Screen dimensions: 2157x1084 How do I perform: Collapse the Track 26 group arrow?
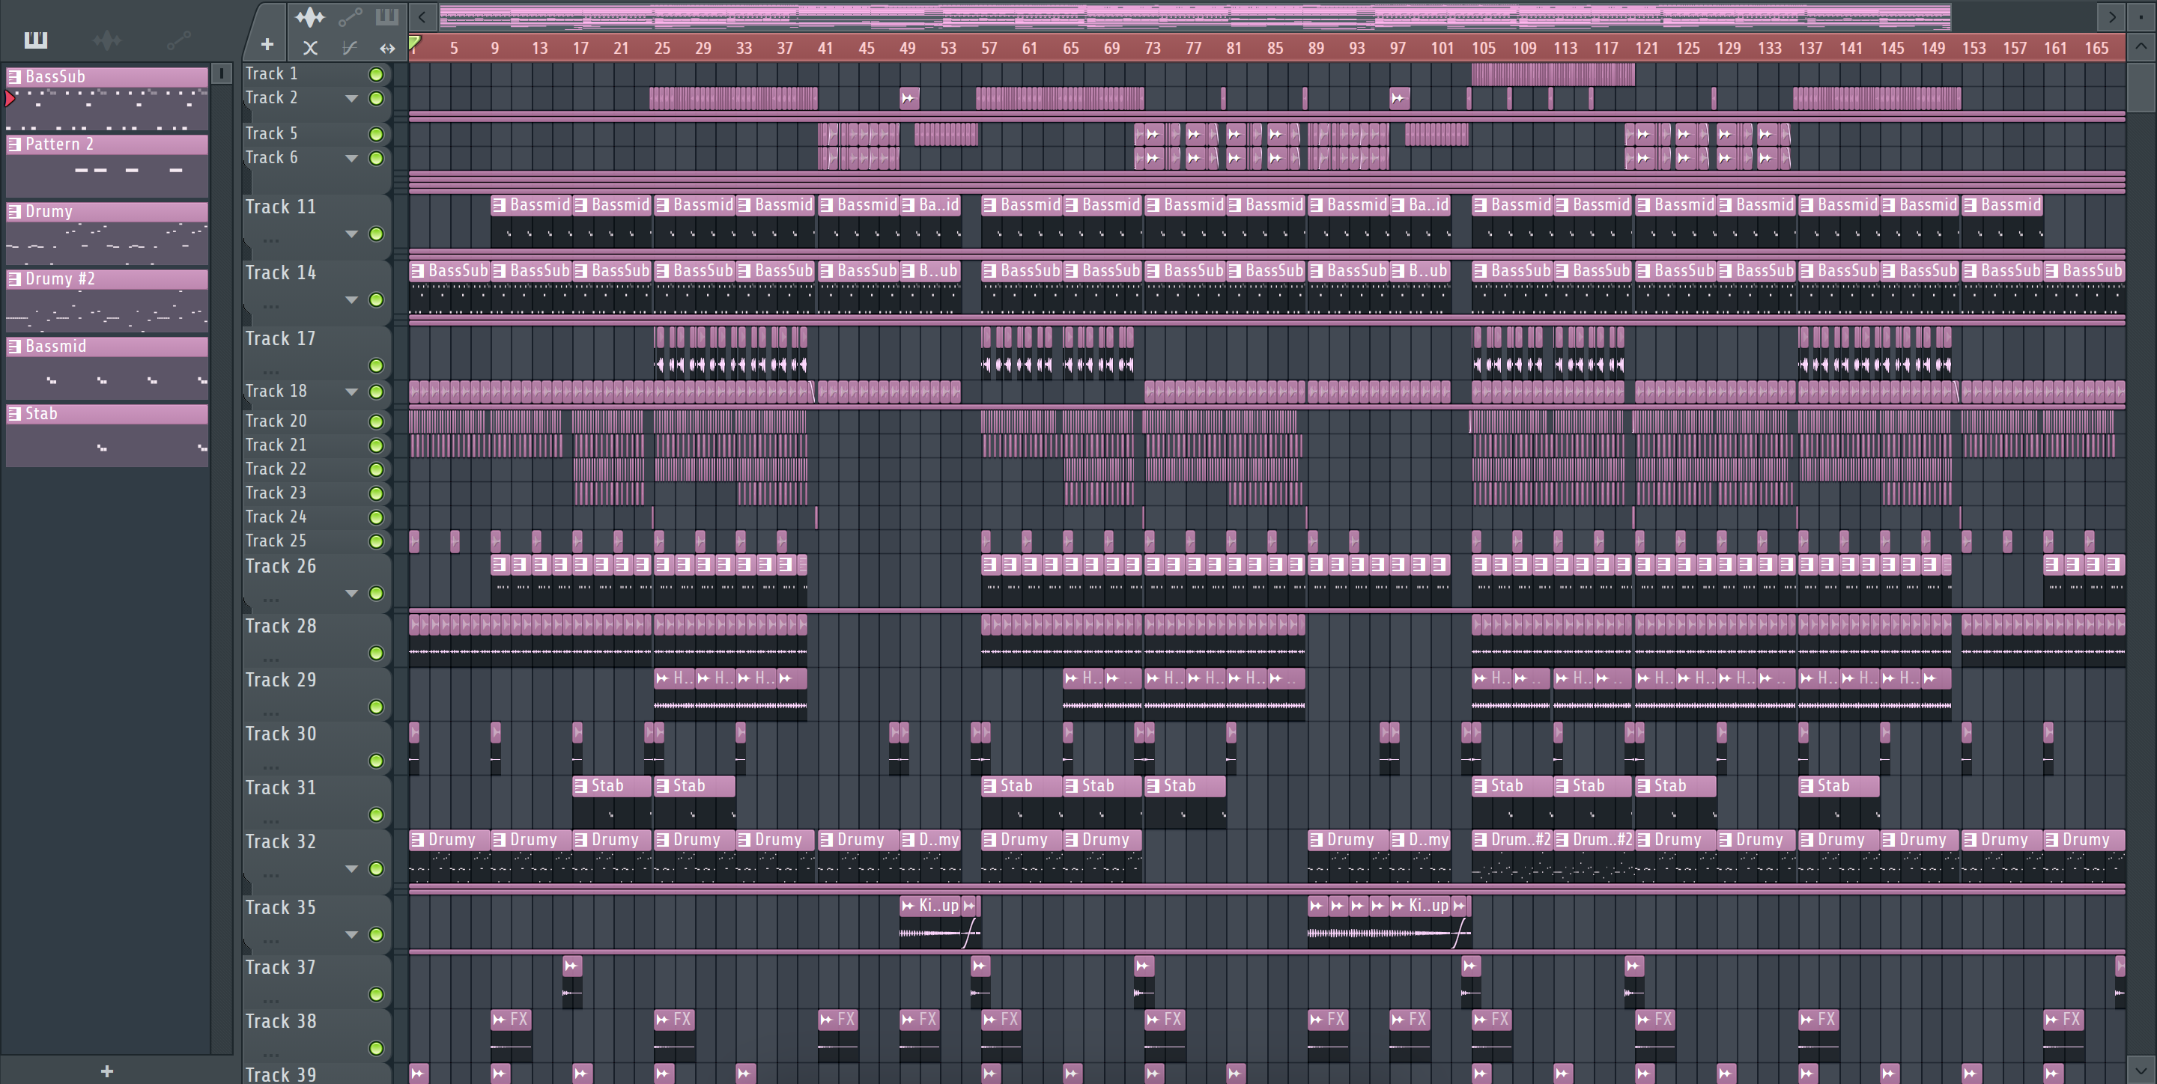point(352,594)
